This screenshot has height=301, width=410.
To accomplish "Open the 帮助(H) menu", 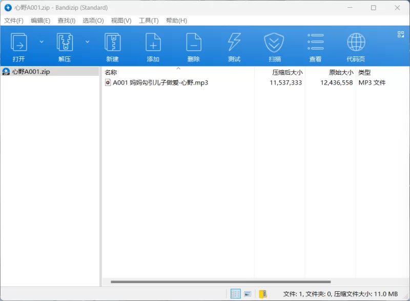I will pos(176,20).
